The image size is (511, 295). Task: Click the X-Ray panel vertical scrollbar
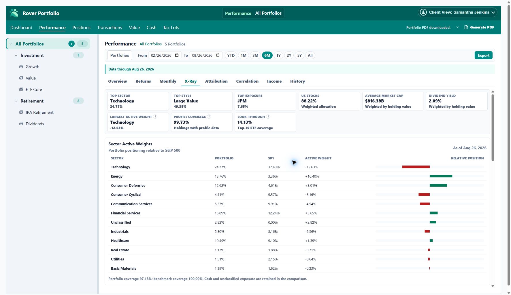tap(493, 127)
